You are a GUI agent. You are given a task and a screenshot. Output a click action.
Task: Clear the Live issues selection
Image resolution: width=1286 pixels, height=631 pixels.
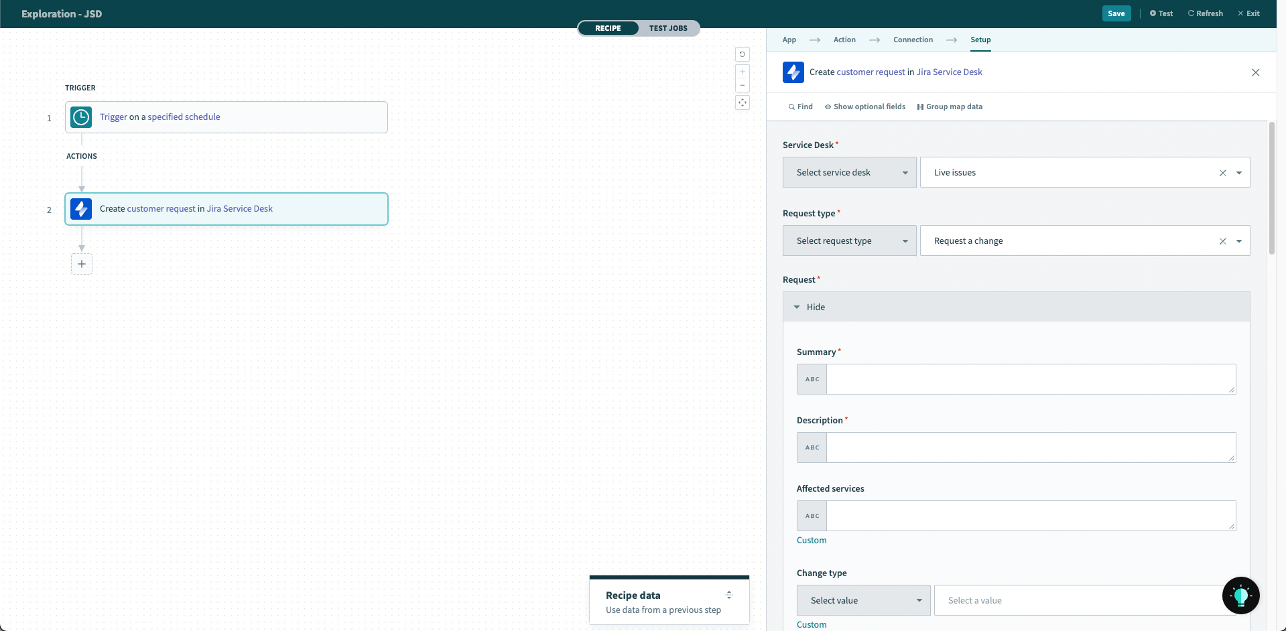1223,172
